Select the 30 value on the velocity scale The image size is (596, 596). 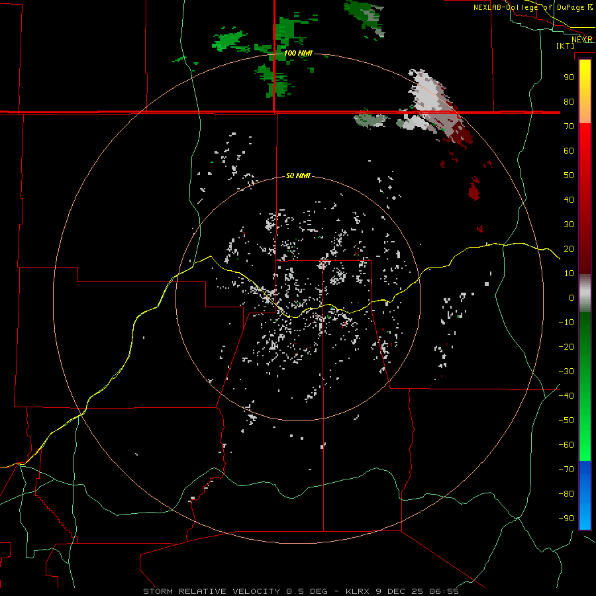tap(569, 224)
